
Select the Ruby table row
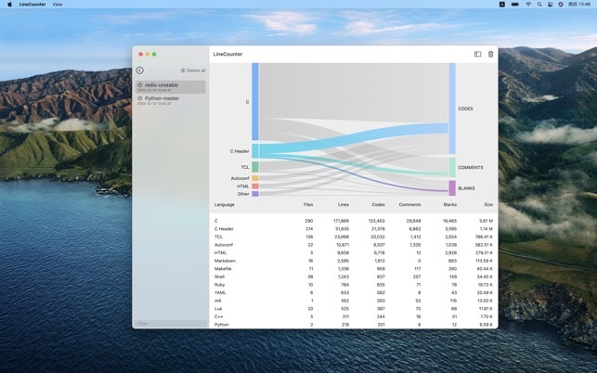pyautogui.click(x=354, y=285)
